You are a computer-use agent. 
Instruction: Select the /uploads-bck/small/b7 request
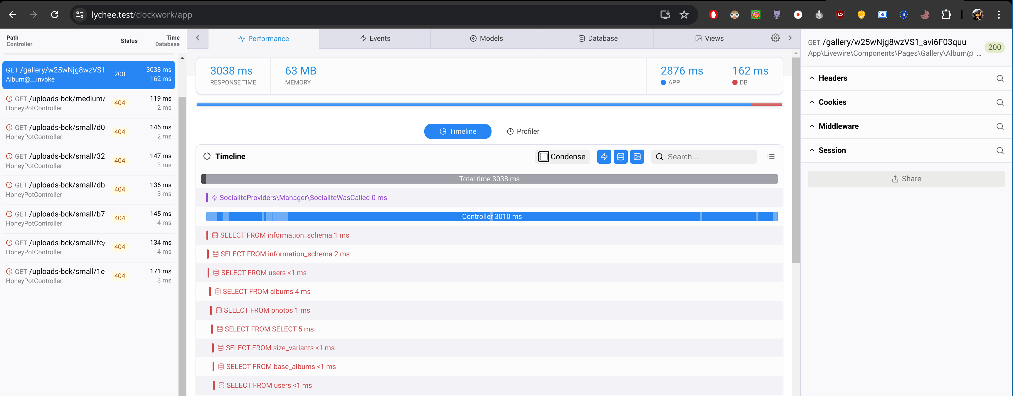pyautogui.click(x=88, y=219)
